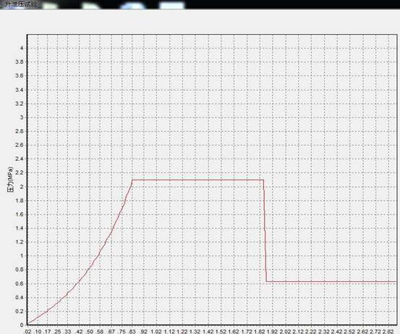This screenshot has width=400, height=334.
Task: Click the .50 time axis tick label
Action: 90,331
